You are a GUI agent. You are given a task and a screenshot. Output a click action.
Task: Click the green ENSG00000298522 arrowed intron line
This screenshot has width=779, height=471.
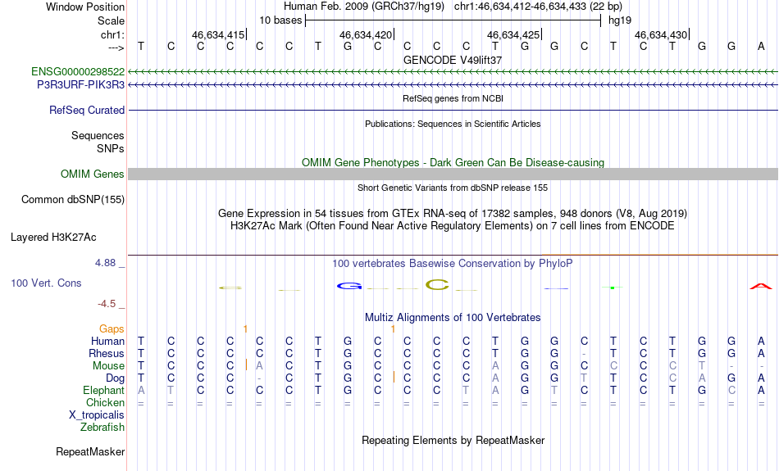click(453, 72)
